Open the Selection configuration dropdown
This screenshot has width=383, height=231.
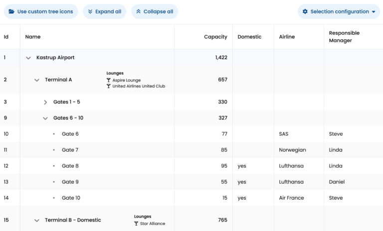(339, 11)
